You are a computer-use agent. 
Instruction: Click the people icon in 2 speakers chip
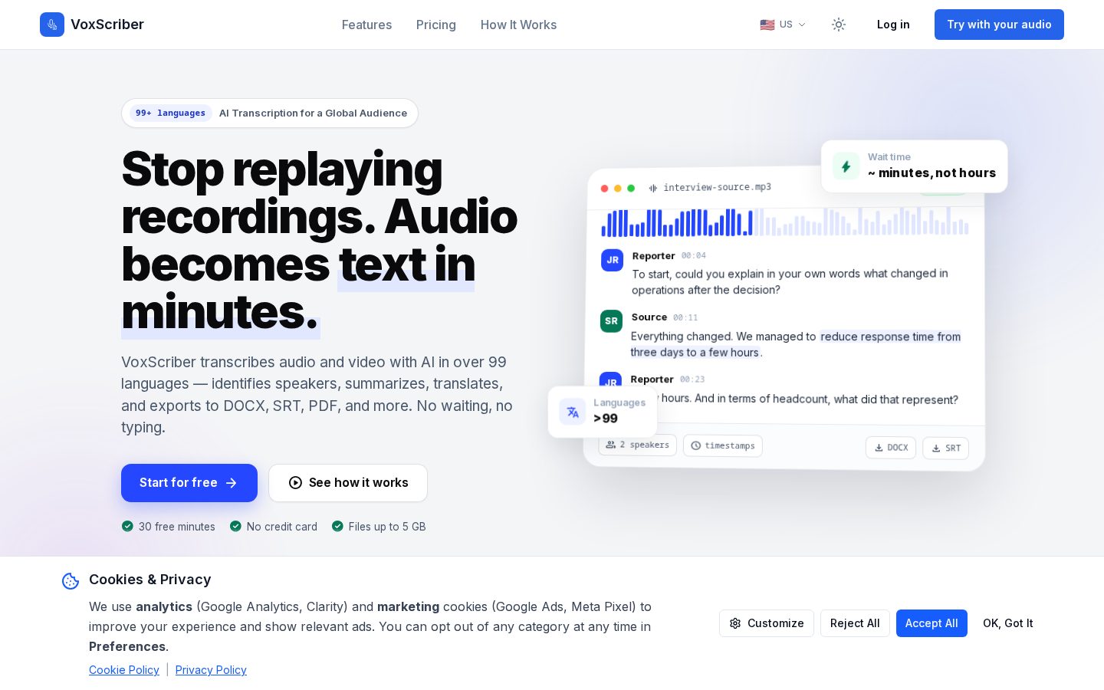tap(611, 445)
